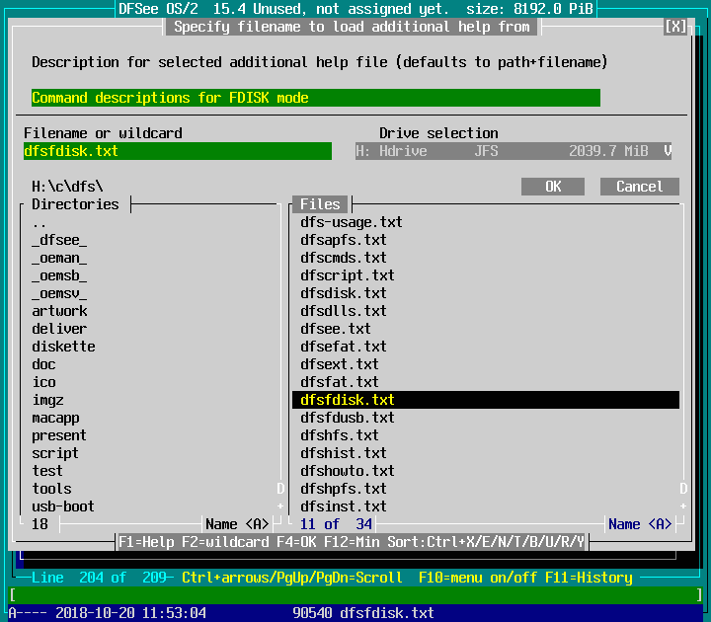
Task: Select file dfs-usage.txt
Action: (352, 222)
